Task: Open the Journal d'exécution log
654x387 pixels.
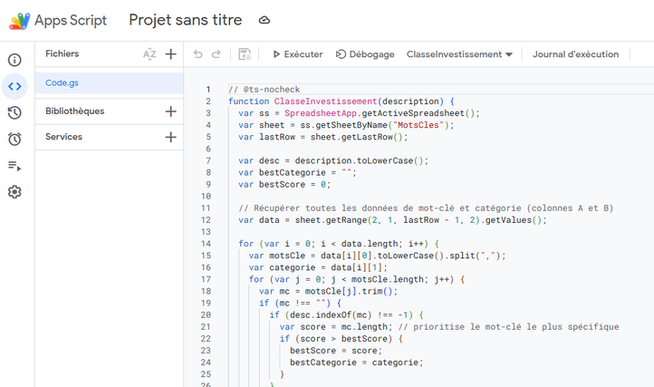Action: 575,54
